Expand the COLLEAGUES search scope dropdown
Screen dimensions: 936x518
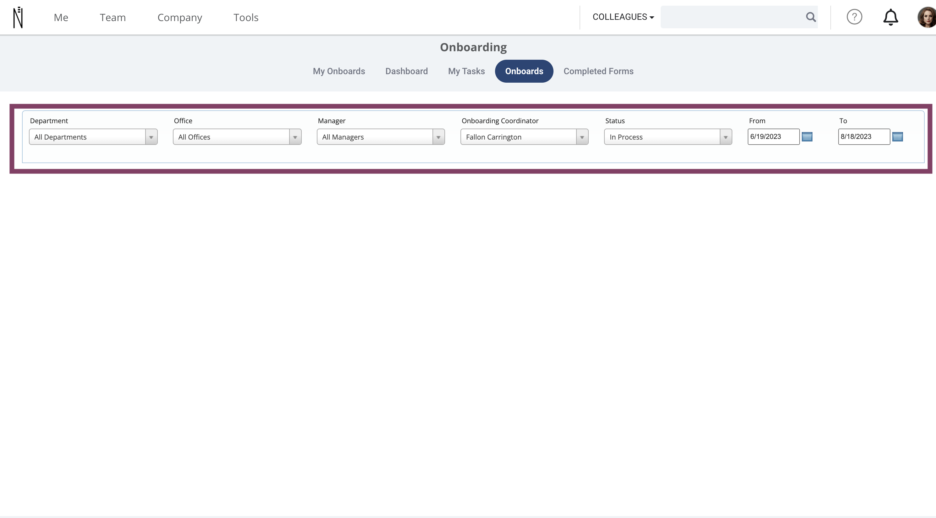(623, 17)
